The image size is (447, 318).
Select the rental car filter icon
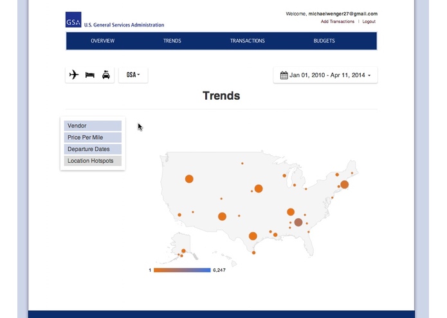click(106, 75)
